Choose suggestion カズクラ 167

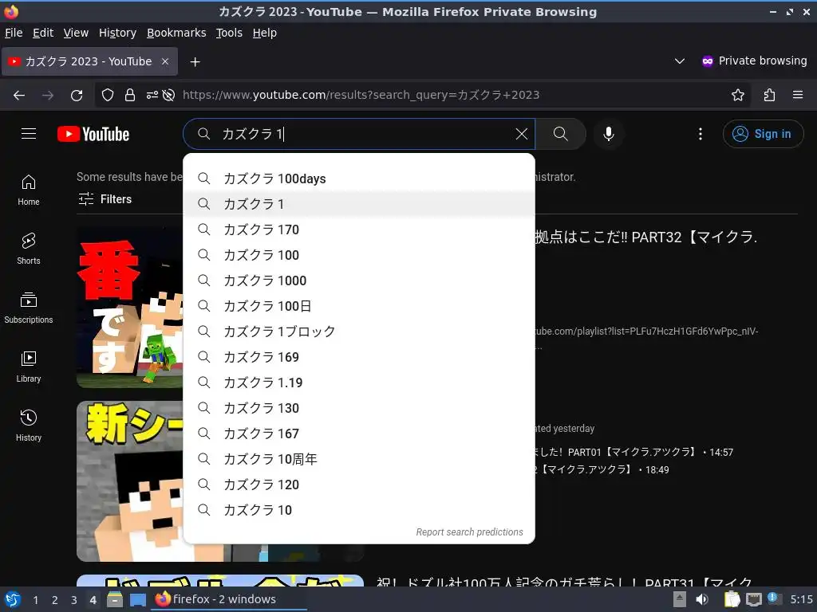[x=359, y=433]
